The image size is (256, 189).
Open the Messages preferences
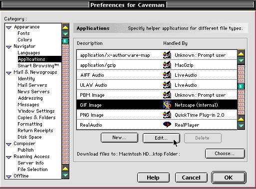click(28, 105)
